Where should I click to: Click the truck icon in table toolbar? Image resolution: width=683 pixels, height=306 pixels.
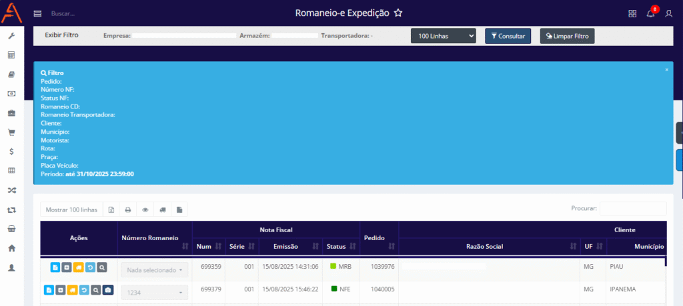[162, 210]
